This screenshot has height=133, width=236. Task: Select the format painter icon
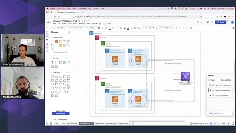55,28
